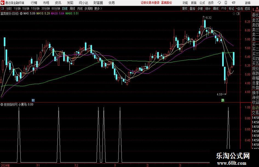Click the 2024年 date axis label
This screenshot has width=259, height=167.
5,165
